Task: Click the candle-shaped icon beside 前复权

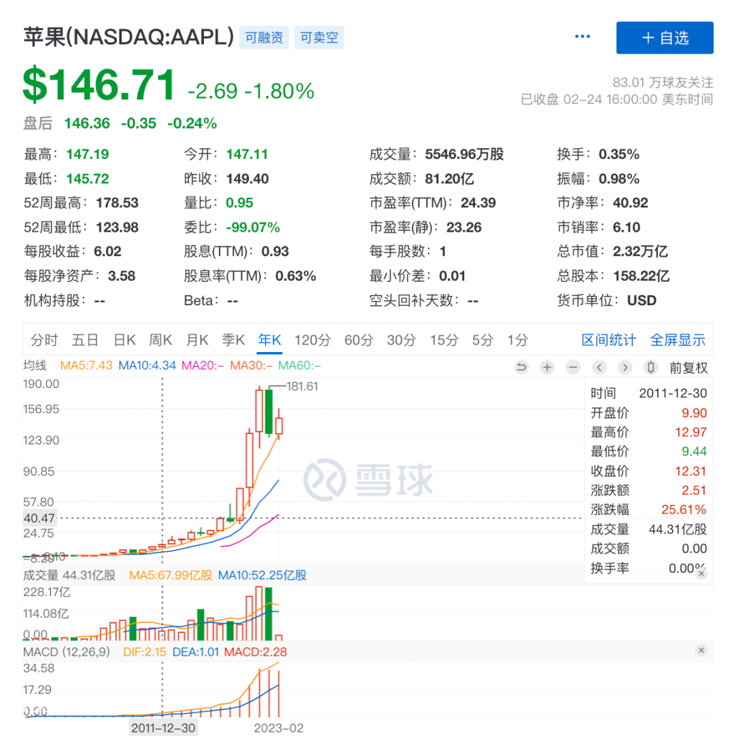Action: point(650,367)
